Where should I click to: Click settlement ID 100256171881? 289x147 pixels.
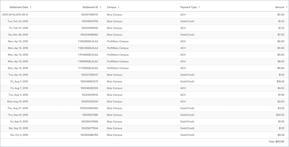(x=90, y=115)
